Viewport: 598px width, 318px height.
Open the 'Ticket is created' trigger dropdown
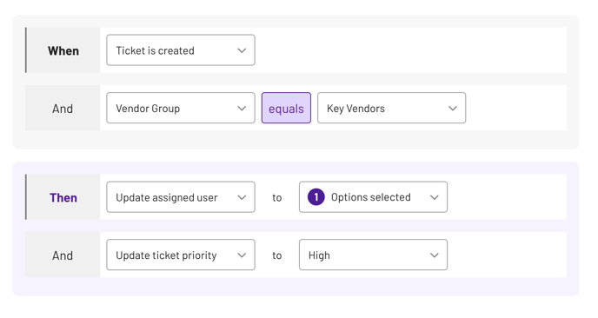181,50
